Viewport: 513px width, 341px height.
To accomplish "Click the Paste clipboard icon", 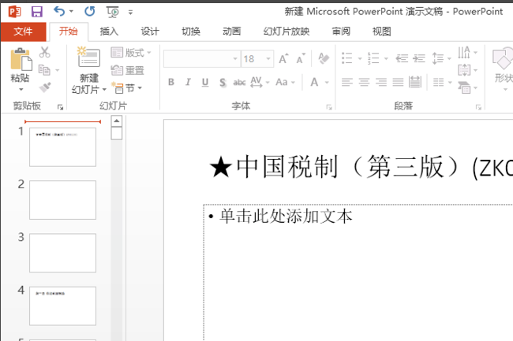I will 21,60.
